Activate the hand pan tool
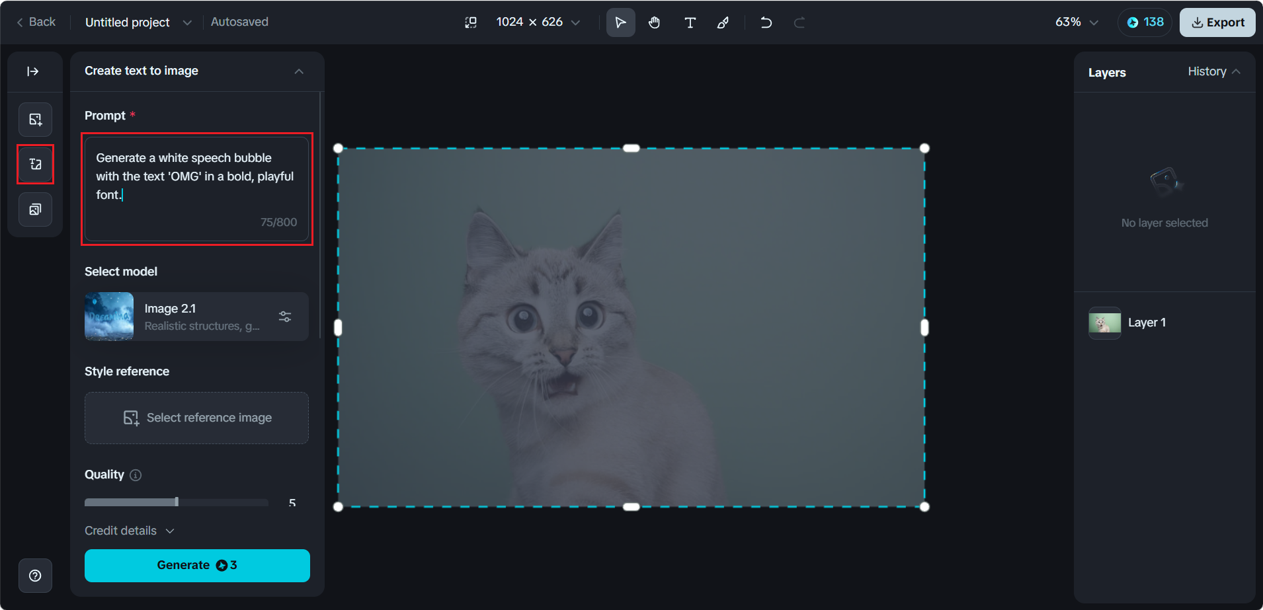Image resolution: width=1263 pixels, height=610 pixels. coord(654,22)
